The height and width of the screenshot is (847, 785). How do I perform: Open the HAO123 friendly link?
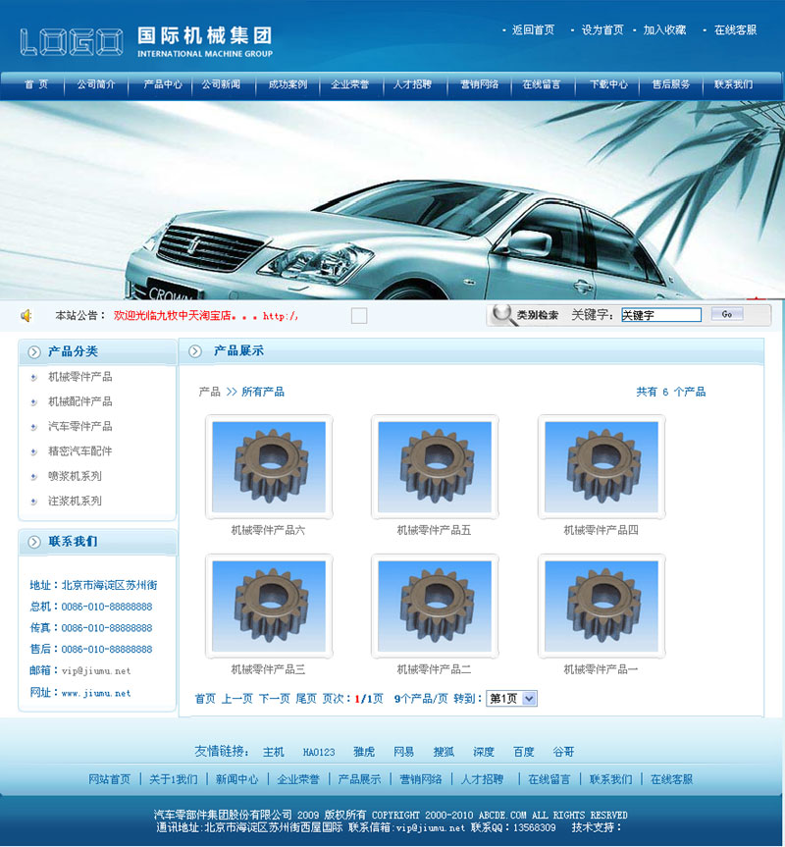point(319,752)
